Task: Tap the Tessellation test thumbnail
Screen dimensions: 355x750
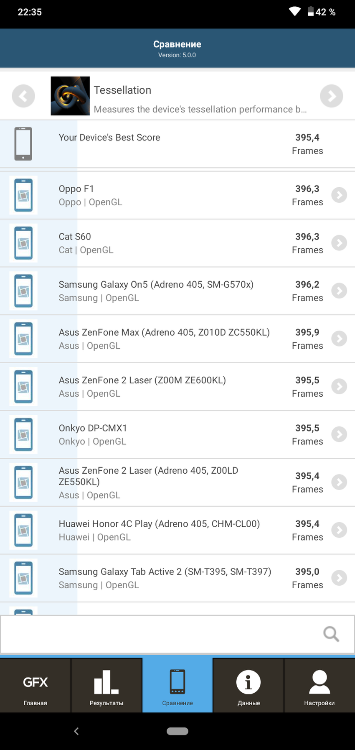Action: (x=70, y=96)
